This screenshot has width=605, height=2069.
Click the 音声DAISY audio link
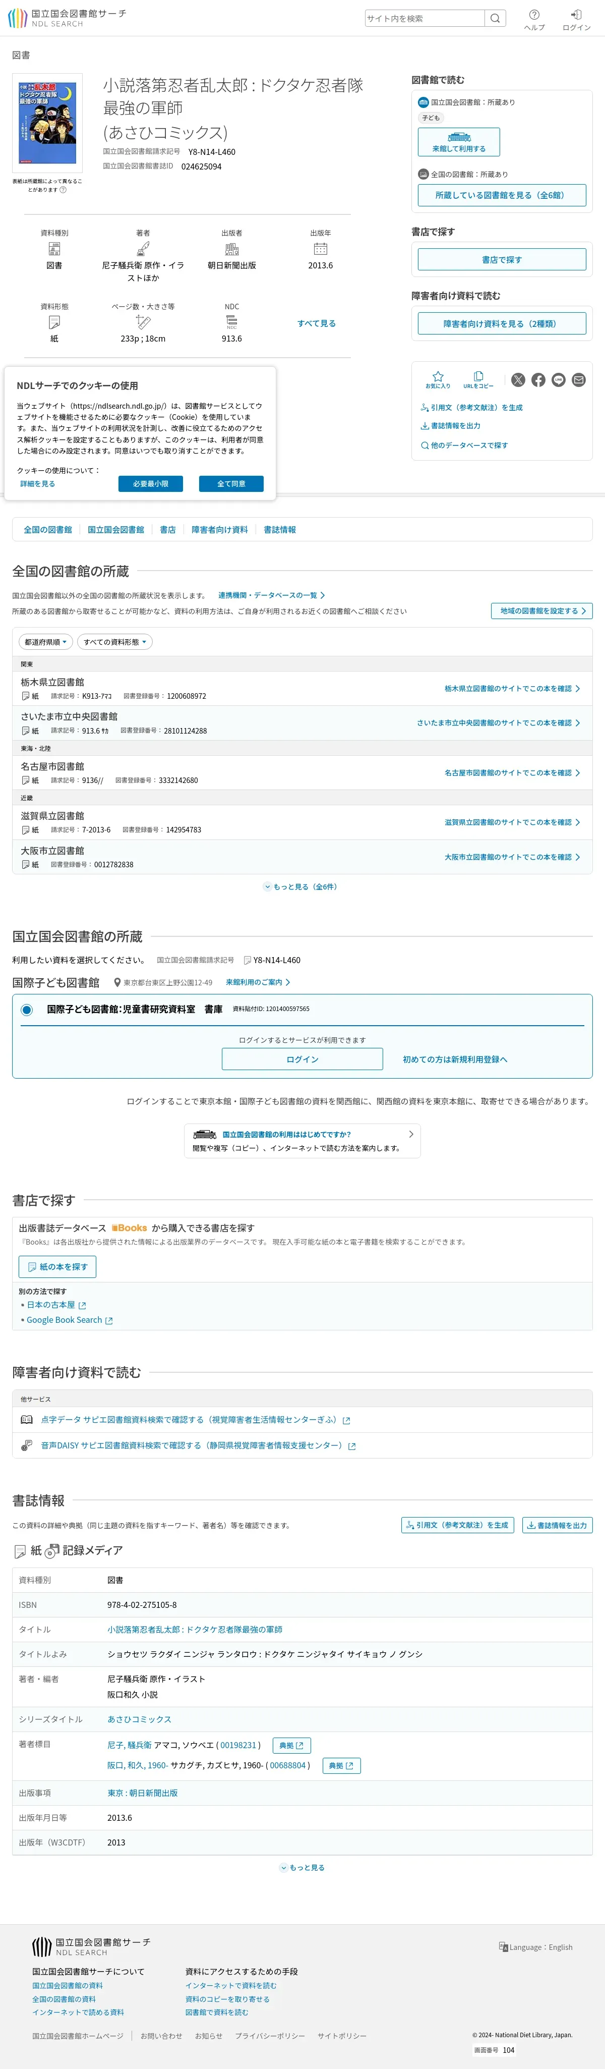(198, 1445)
